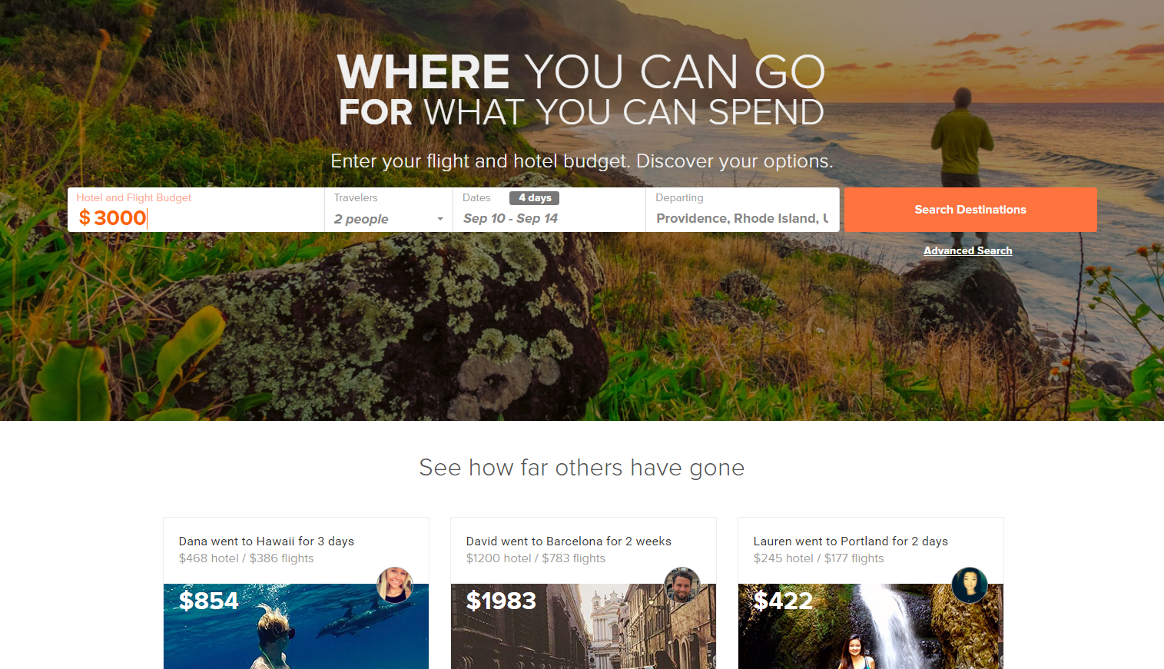Screen dimensions: 1164x669
Task: Open Dana's Hawaii trip photo
Action: coord(296,626)
